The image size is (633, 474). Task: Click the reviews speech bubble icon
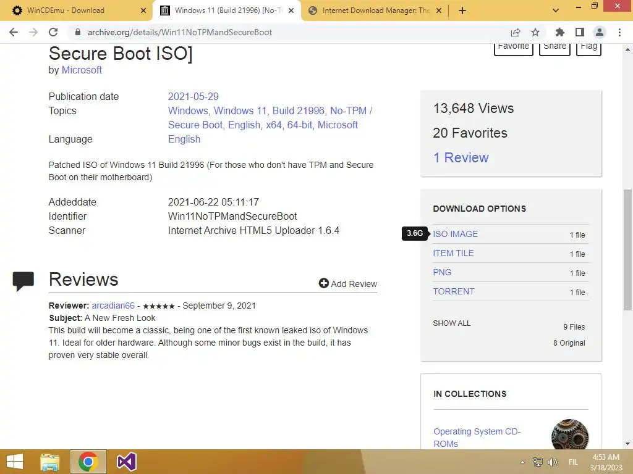(x=23, y=281)
